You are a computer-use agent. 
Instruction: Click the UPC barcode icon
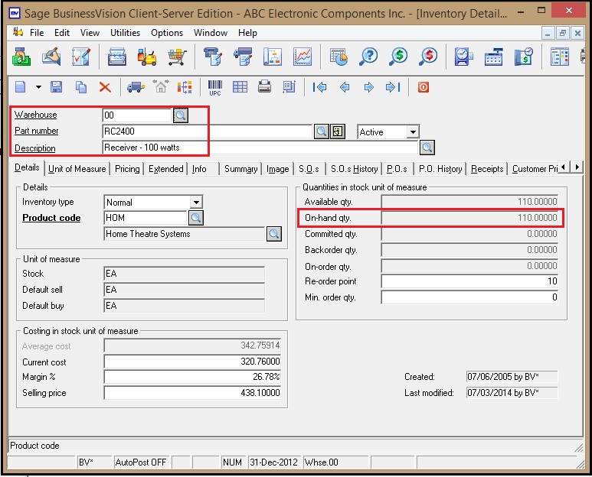point(215,88)
